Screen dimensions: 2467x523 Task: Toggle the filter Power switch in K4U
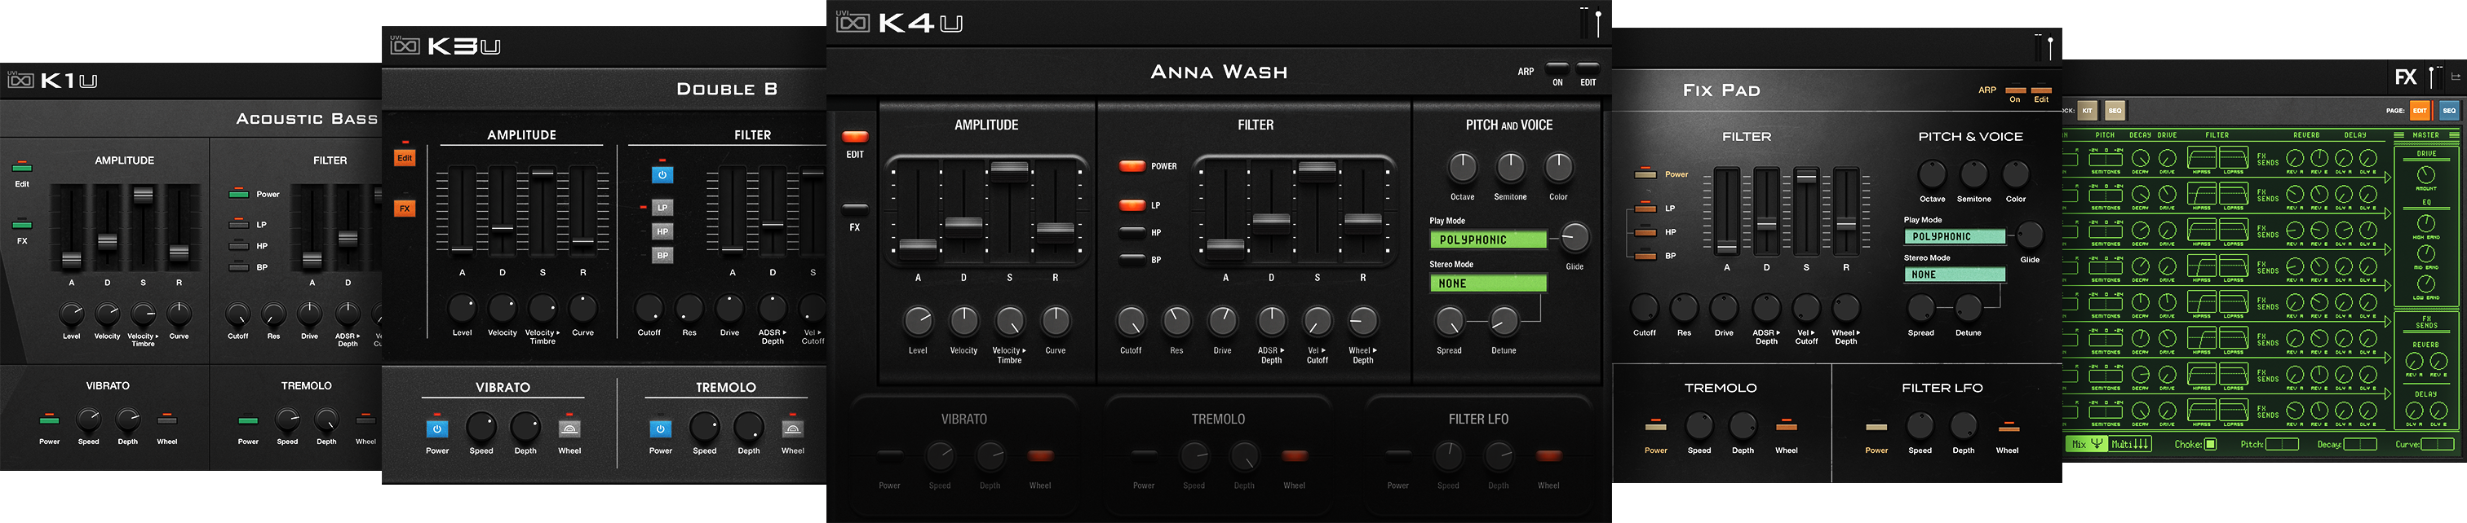1132,166
